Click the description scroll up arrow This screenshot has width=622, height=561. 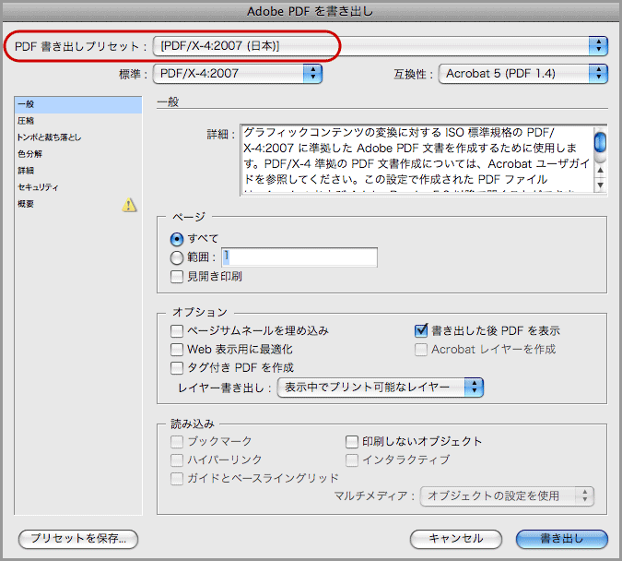tap(600, 170)
